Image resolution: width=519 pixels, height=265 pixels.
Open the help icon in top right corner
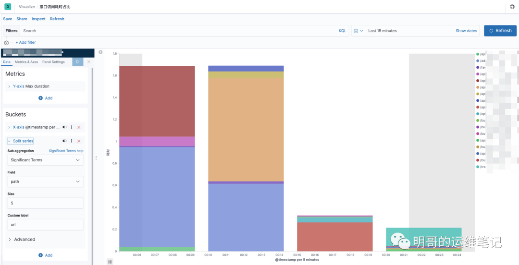tap(512, 7)
